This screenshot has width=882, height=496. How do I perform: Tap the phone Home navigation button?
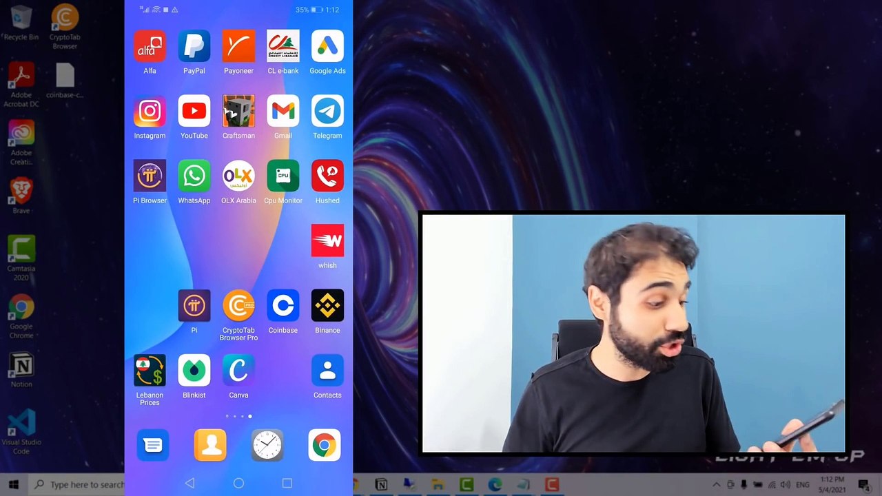[238, 484]
